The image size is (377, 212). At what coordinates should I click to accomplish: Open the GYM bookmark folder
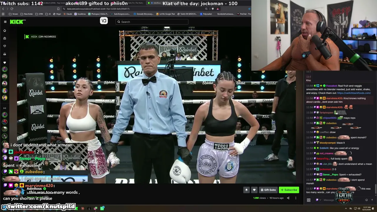point(39,14)
